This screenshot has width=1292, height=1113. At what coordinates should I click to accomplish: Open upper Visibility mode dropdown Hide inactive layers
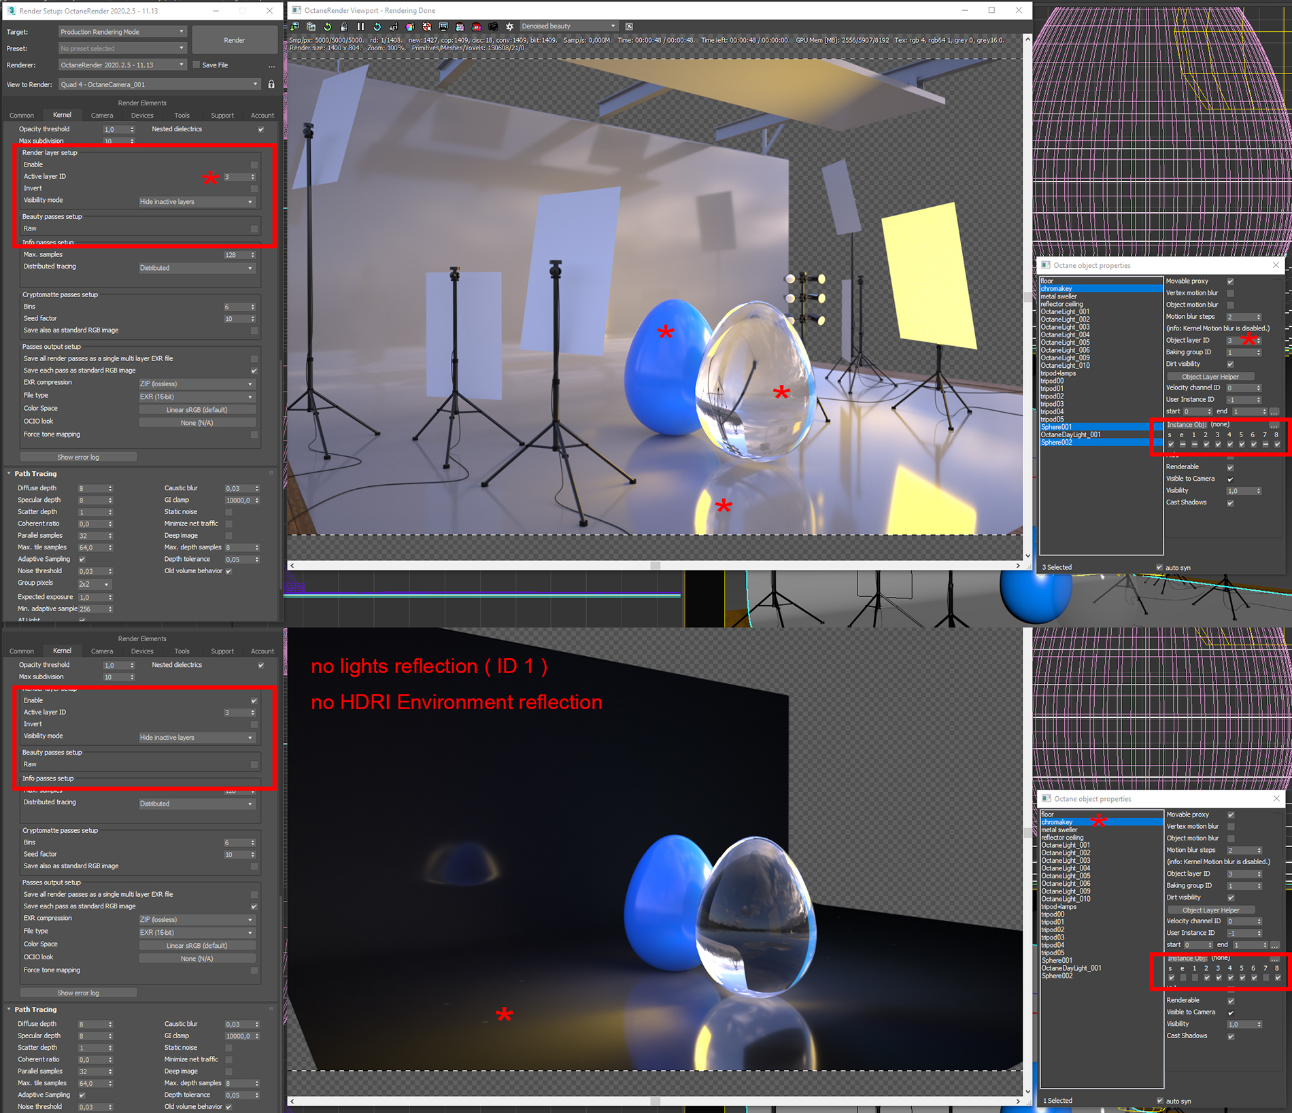197,202
